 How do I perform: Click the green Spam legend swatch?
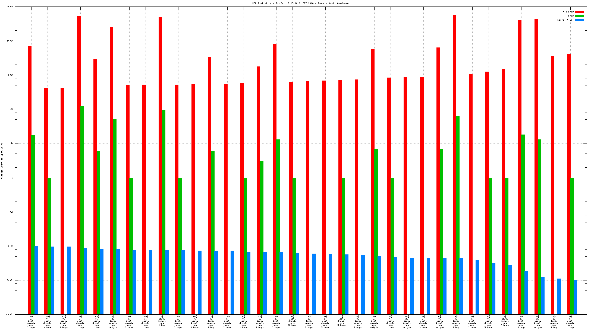click(x=579, y=16)
